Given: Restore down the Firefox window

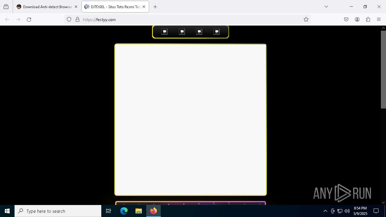Looking at the screenshot, I should 365,7.
